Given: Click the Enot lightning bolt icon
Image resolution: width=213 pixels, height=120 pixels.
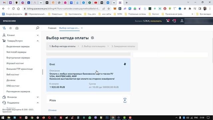Looking at the screenshot, I should tap(125, 64).
